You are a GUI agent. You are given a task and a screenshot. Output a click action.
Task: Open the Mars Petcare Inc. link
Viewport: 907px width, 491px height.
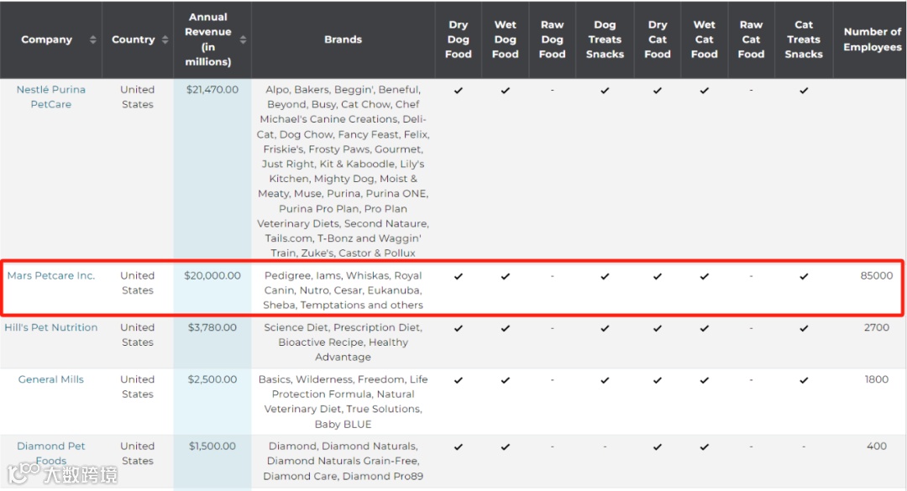coord(51,275)
